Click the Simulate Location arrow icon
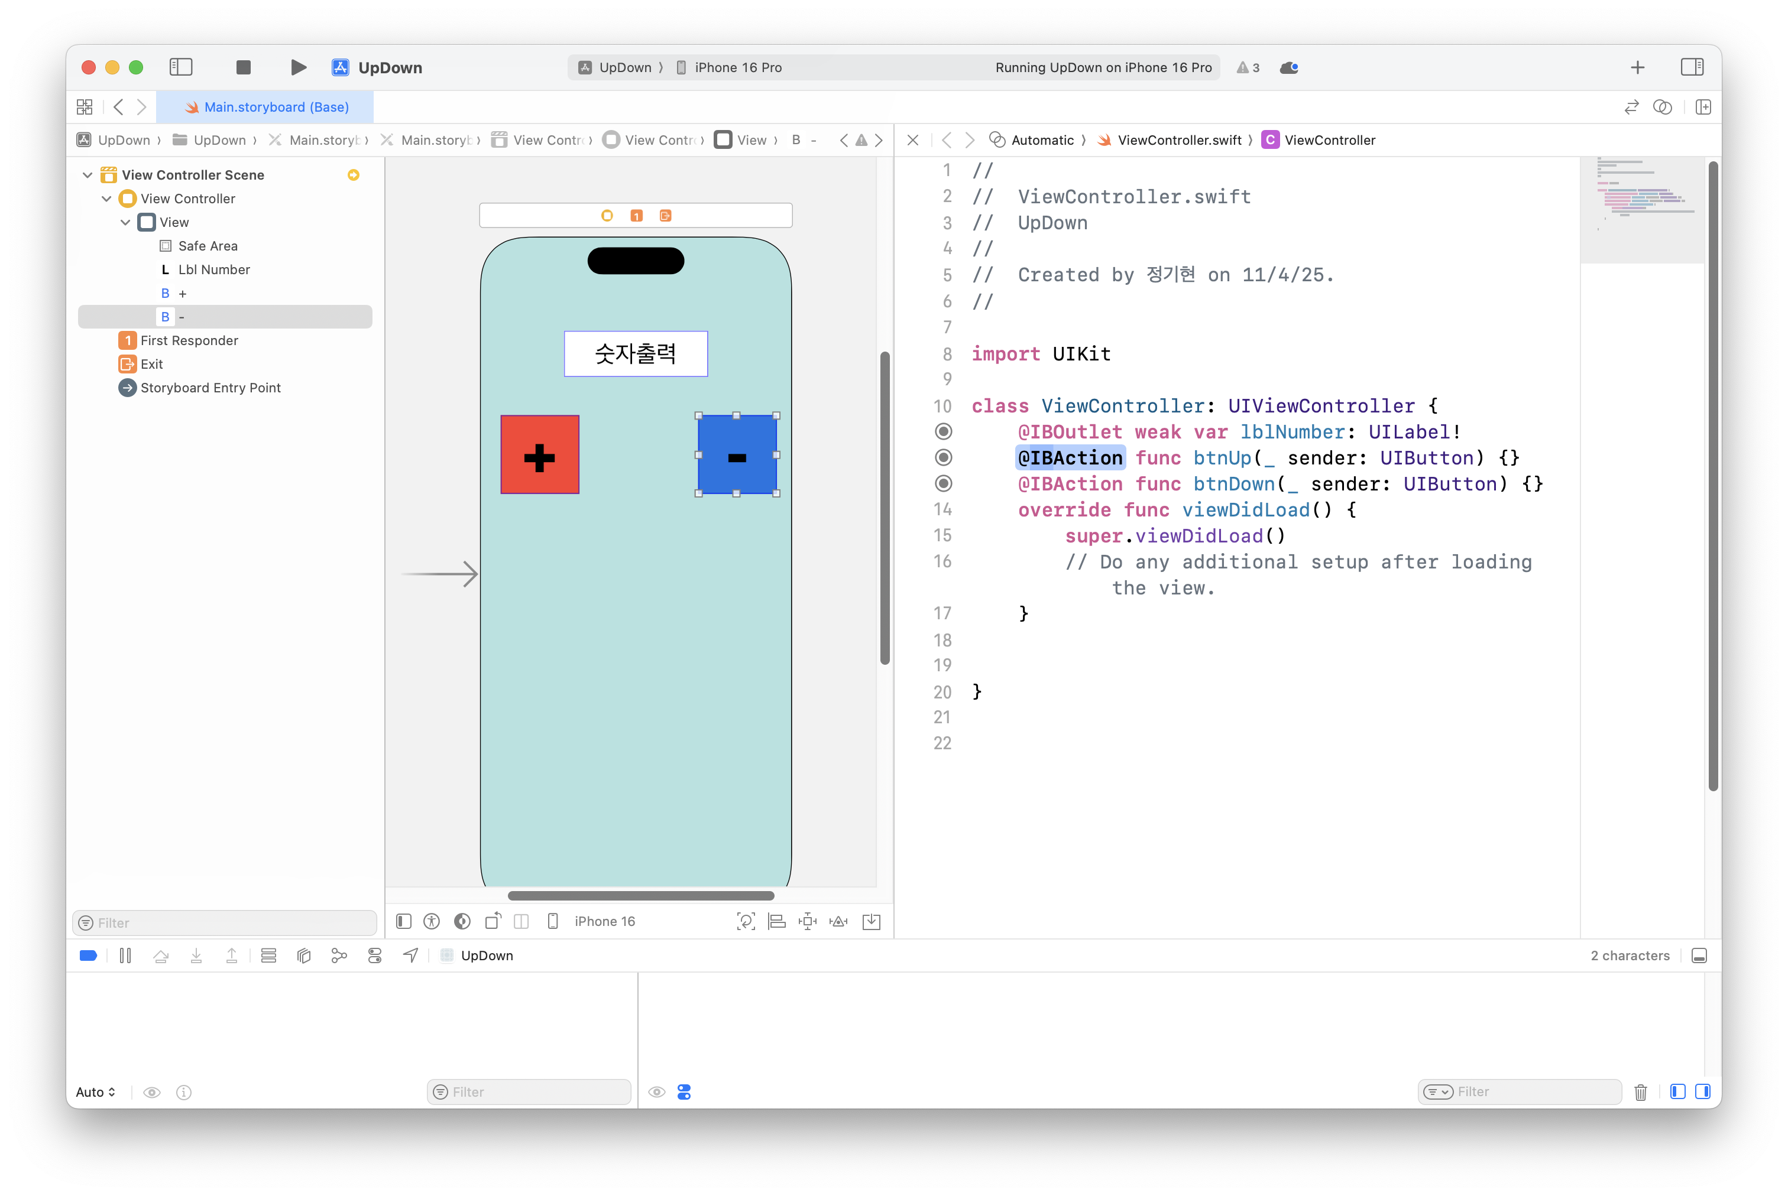The height and width of the screenshot is (1196, 1788). 410,955
